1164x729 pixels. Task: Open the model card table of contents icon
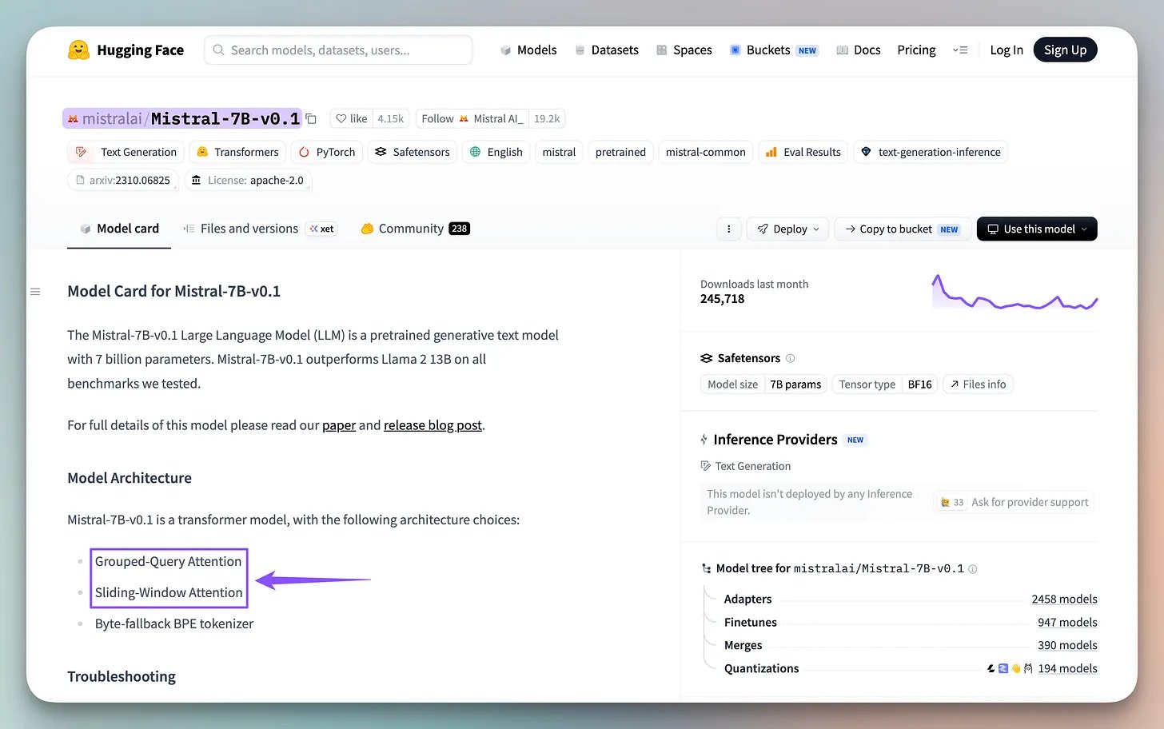point(35,292)
